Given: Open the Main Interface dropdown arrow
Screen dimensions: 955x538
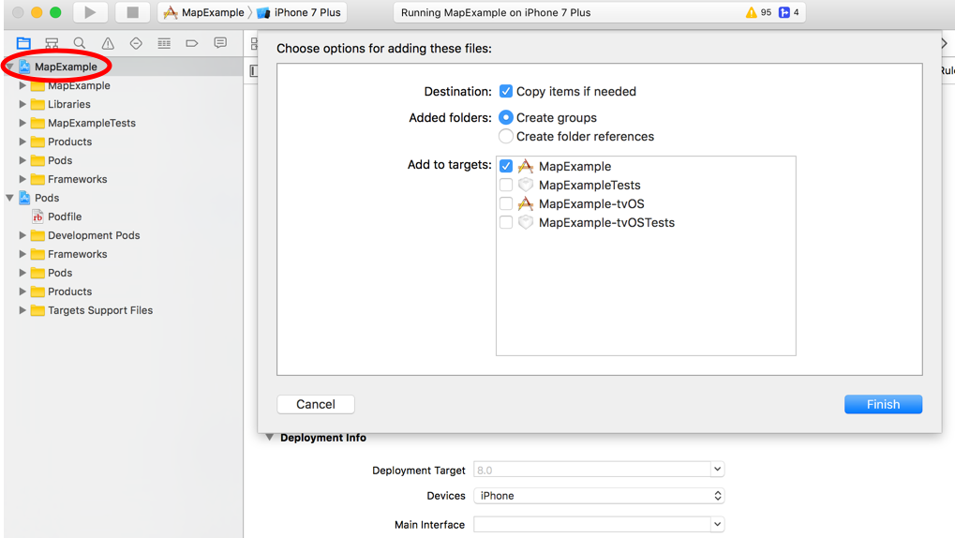Looking at the screenshot, I should click(x=717, y=524).
